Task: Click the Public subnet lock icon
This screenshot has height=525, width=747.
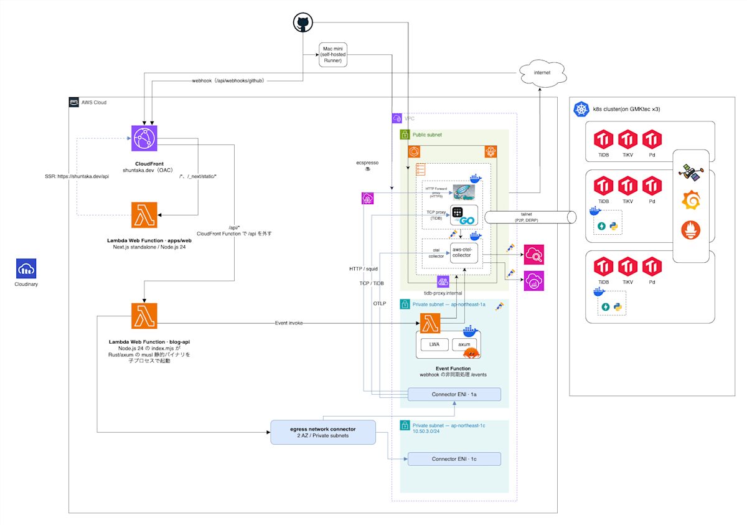Action: pyautogui.click(x=405, y=135)
